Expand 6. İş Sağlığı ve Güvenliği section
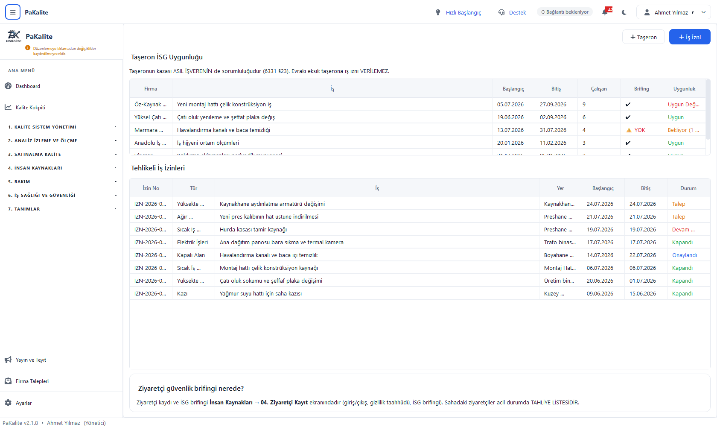The height and width of the screenshot is (427, 717). 61,195
